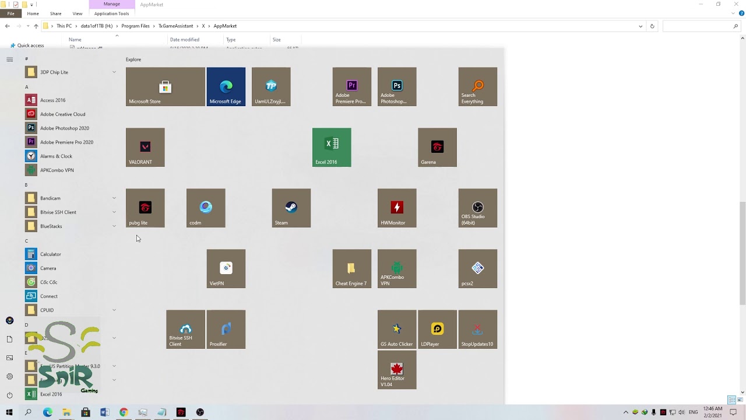
Task: Open the Proxifier tile
Action: point(226,330)
